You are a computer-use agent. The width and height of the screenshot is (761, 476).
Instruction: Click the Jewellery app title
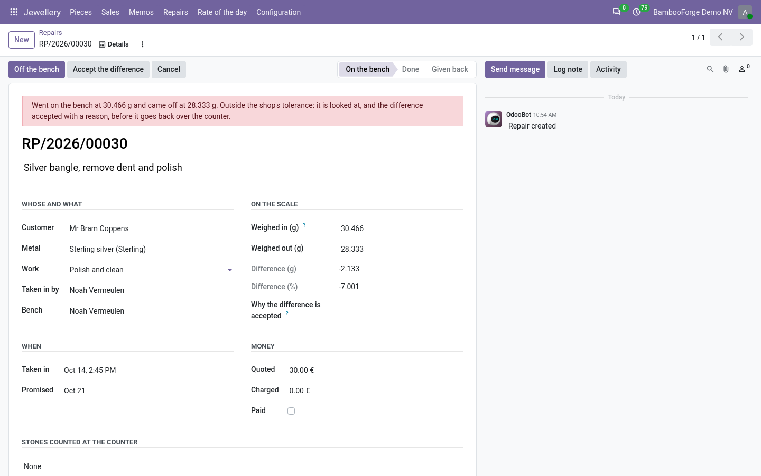[42, 12]
